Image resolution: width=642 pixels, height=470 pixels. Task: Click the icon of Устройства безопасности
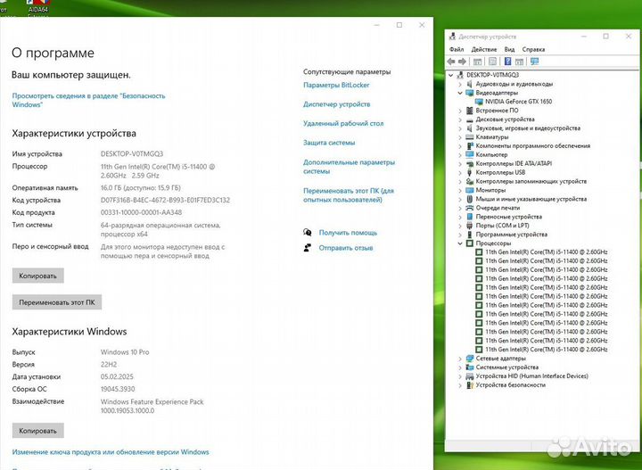coord(470,385)
